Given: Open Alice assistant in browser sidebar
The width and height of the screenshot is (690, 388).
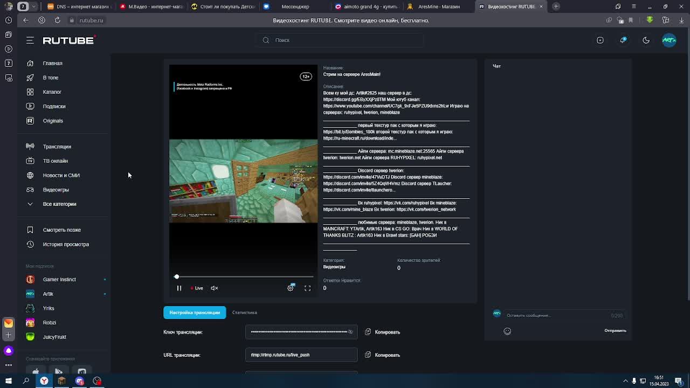Looking at the screenshot, I should point(9,351).
